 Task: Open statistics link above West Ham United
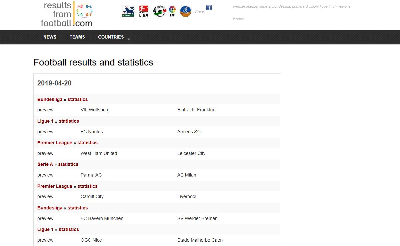88,143
